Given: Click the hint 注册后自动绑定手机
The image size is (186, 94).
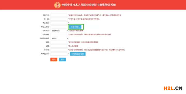Looking at the screenshot, I should coord(96,50).
